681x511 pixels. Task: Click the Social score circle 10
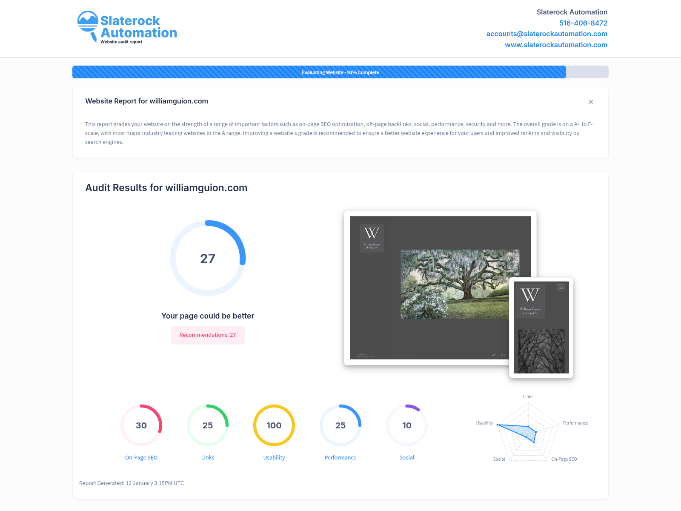coord(407,425)
